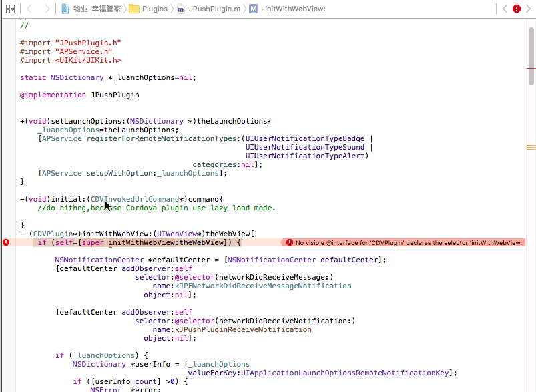Click the back chevron near the issue badge
The image size is (536, 392).
505,9
